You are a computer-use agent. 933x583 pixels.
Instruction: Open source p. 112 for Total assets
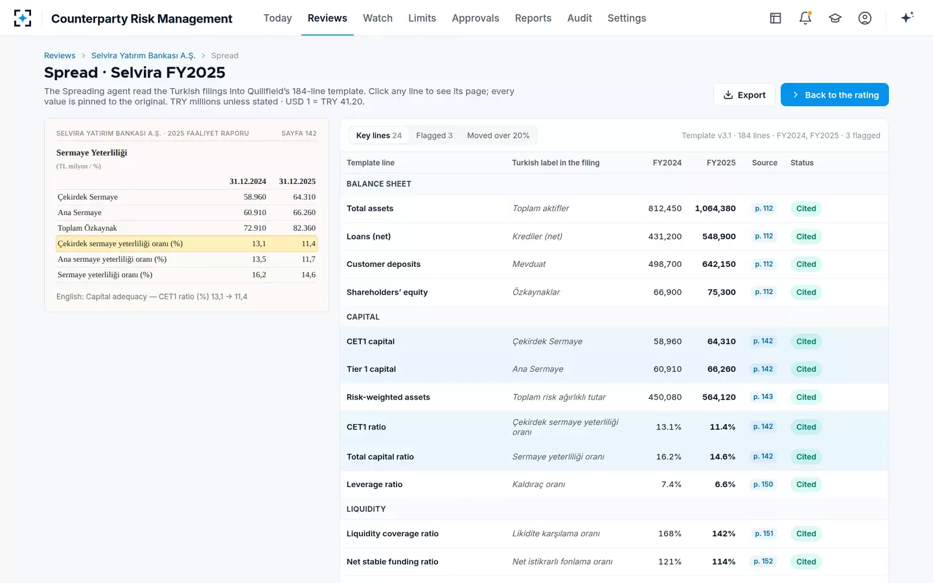click(x=764, y=209)
